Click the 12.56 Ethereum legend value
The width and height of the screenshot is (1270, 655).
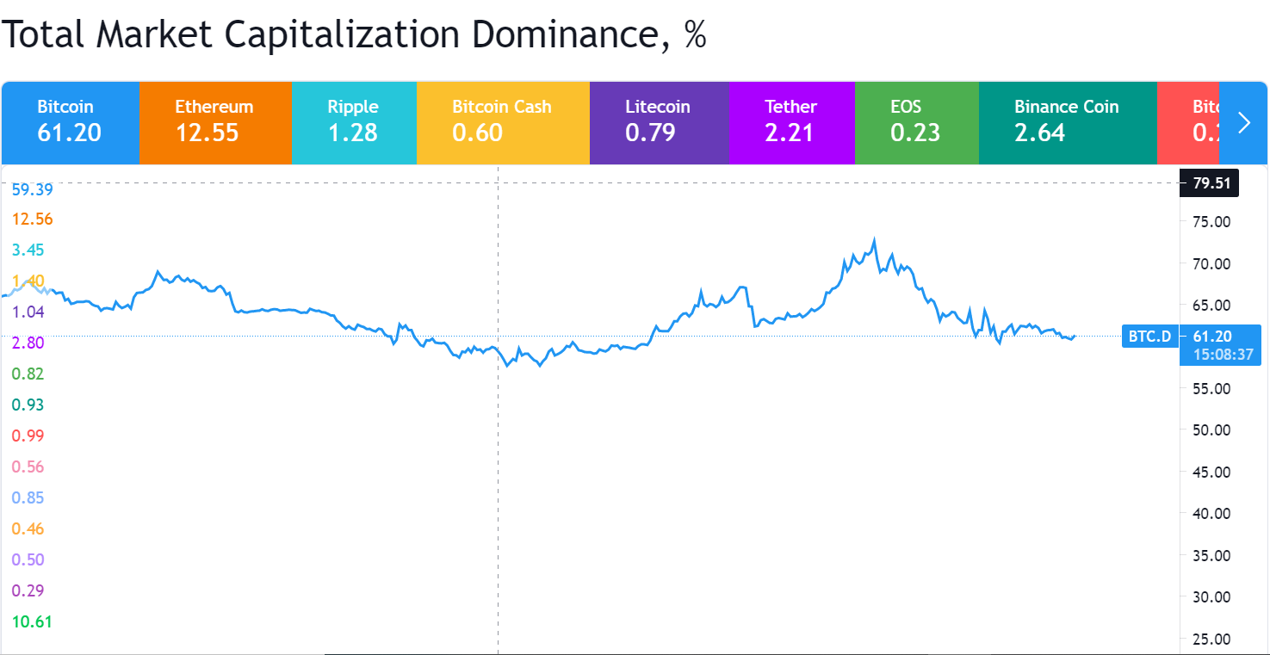(x=33, y=219)
